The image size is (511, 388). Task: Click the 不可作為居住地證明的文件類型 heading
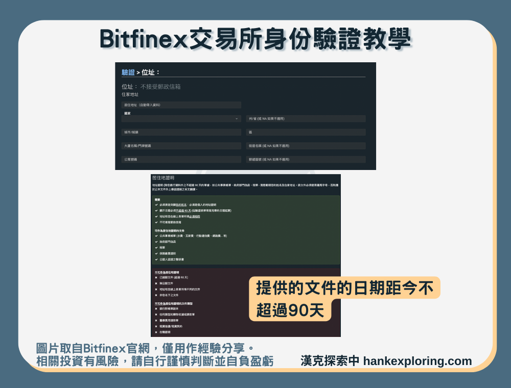click(x=174, y=303)
